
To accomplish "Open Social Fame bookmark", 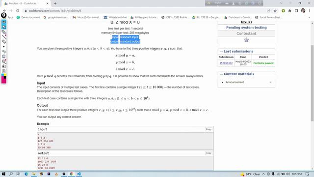I will click(x=268, y=18).
